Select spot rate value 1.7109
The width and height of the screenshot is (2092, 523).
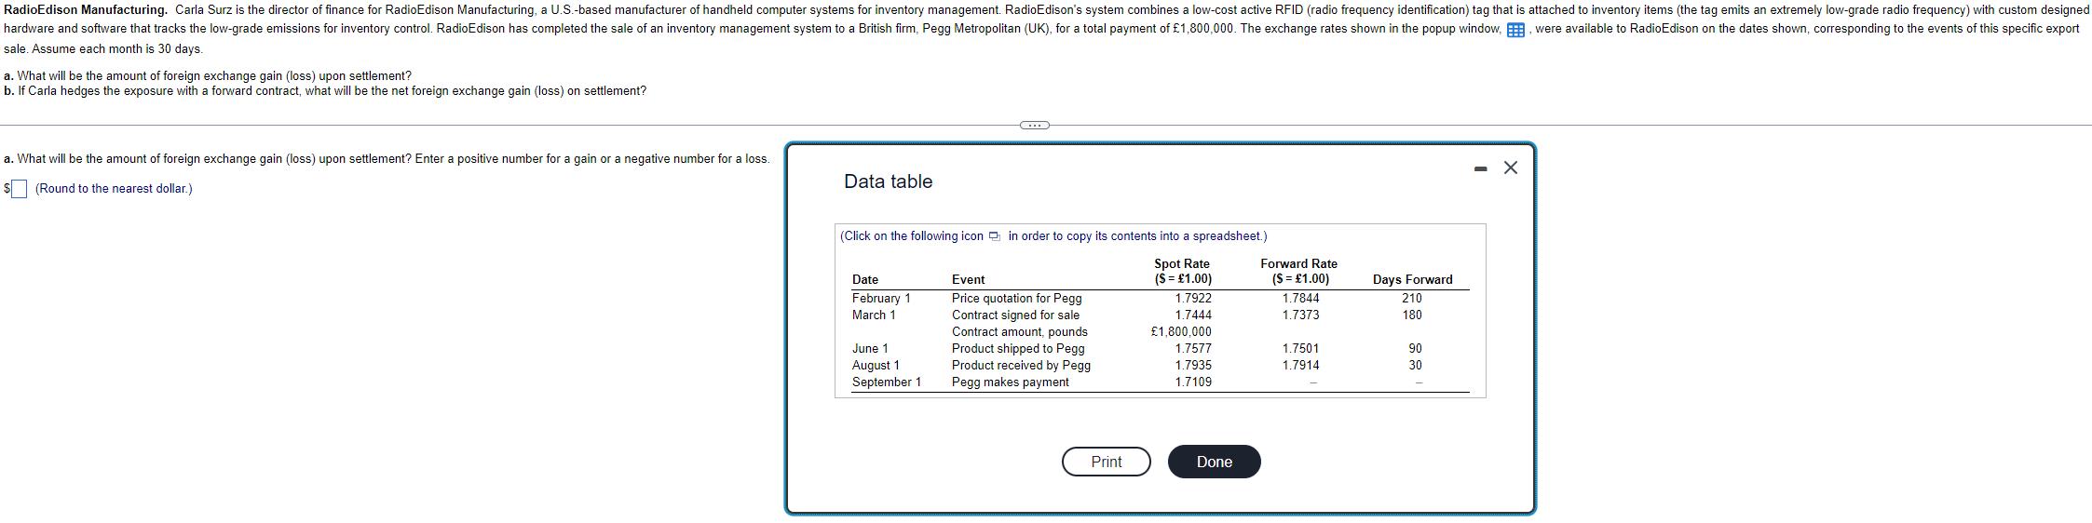coord(1193,382)
